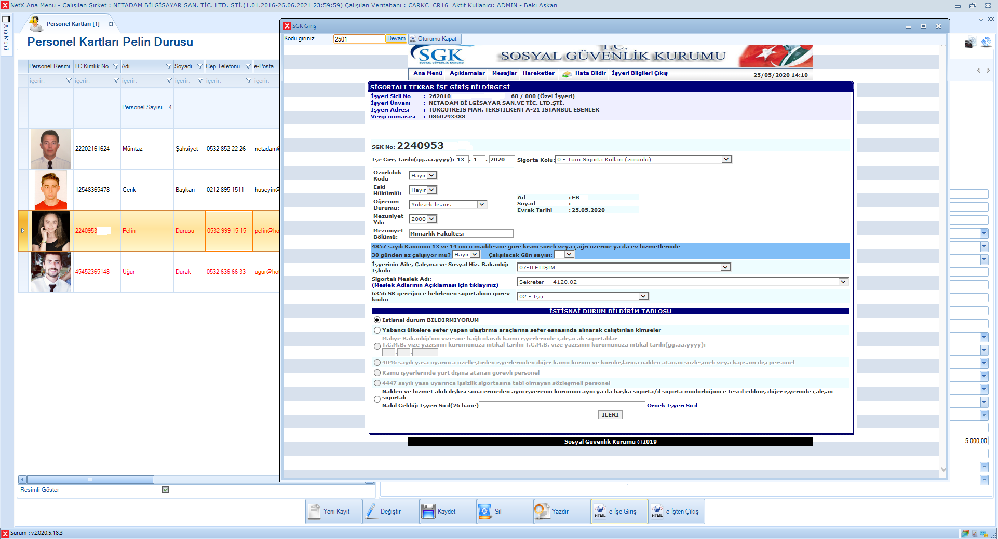Viewport: 998px width, 539px height.
Task: Click the warning document status bar icon
Action: tap(974, 533)
